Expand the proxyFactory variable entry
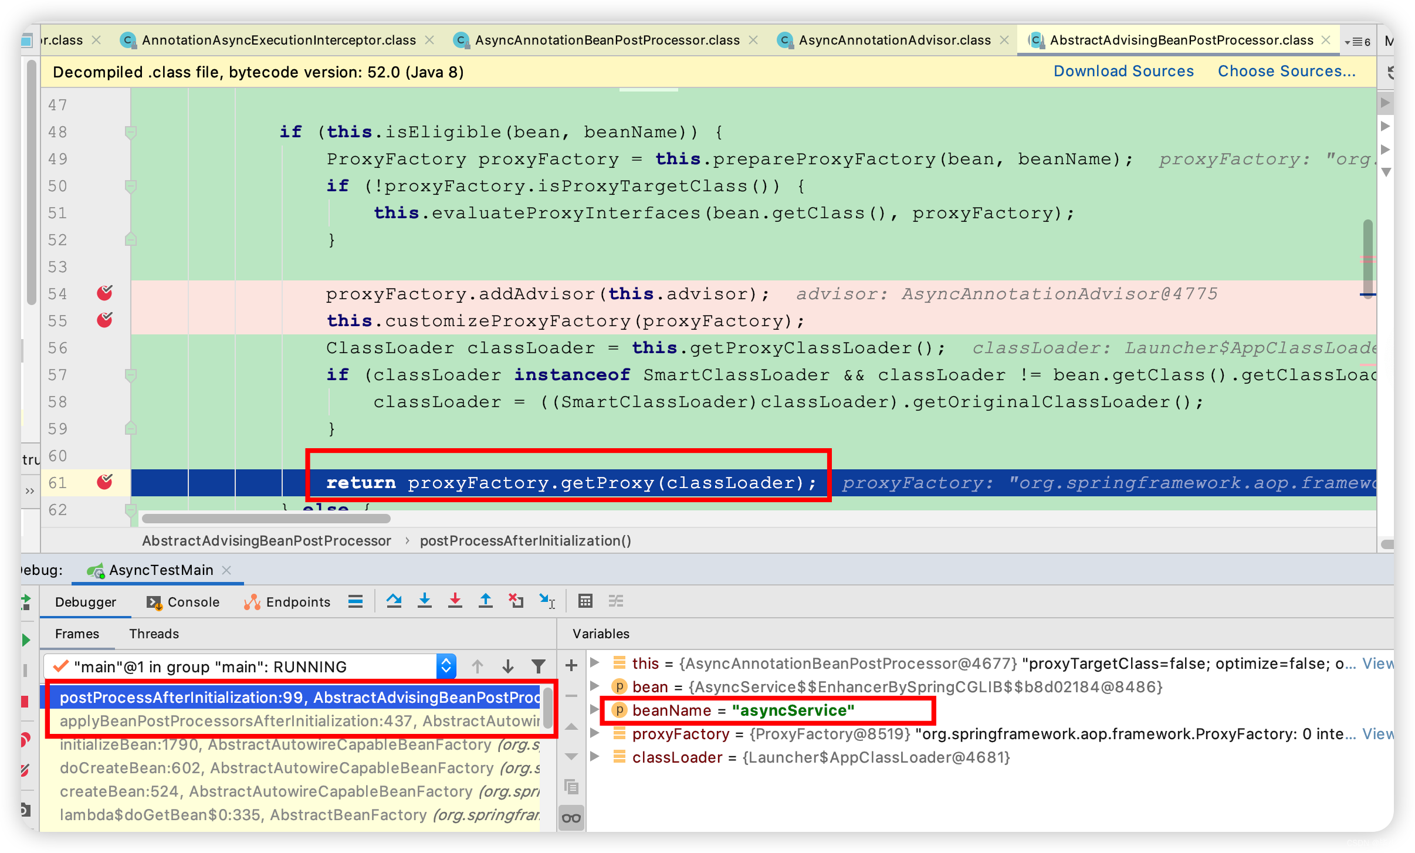The width and height of the screenshot is (1415, 853). [x=598, y=734]
